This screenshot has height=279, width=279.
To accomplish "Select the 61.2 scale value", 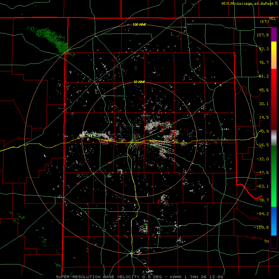I will [264, 76].
